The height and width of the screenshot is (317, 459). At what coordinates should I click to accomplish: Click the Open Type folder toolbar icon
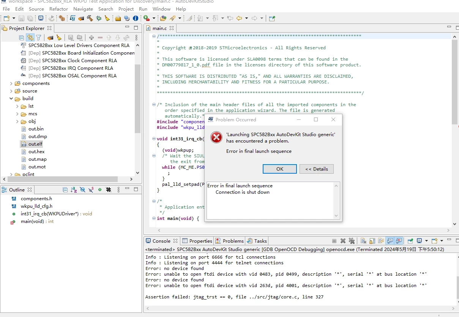click(164, 18)
